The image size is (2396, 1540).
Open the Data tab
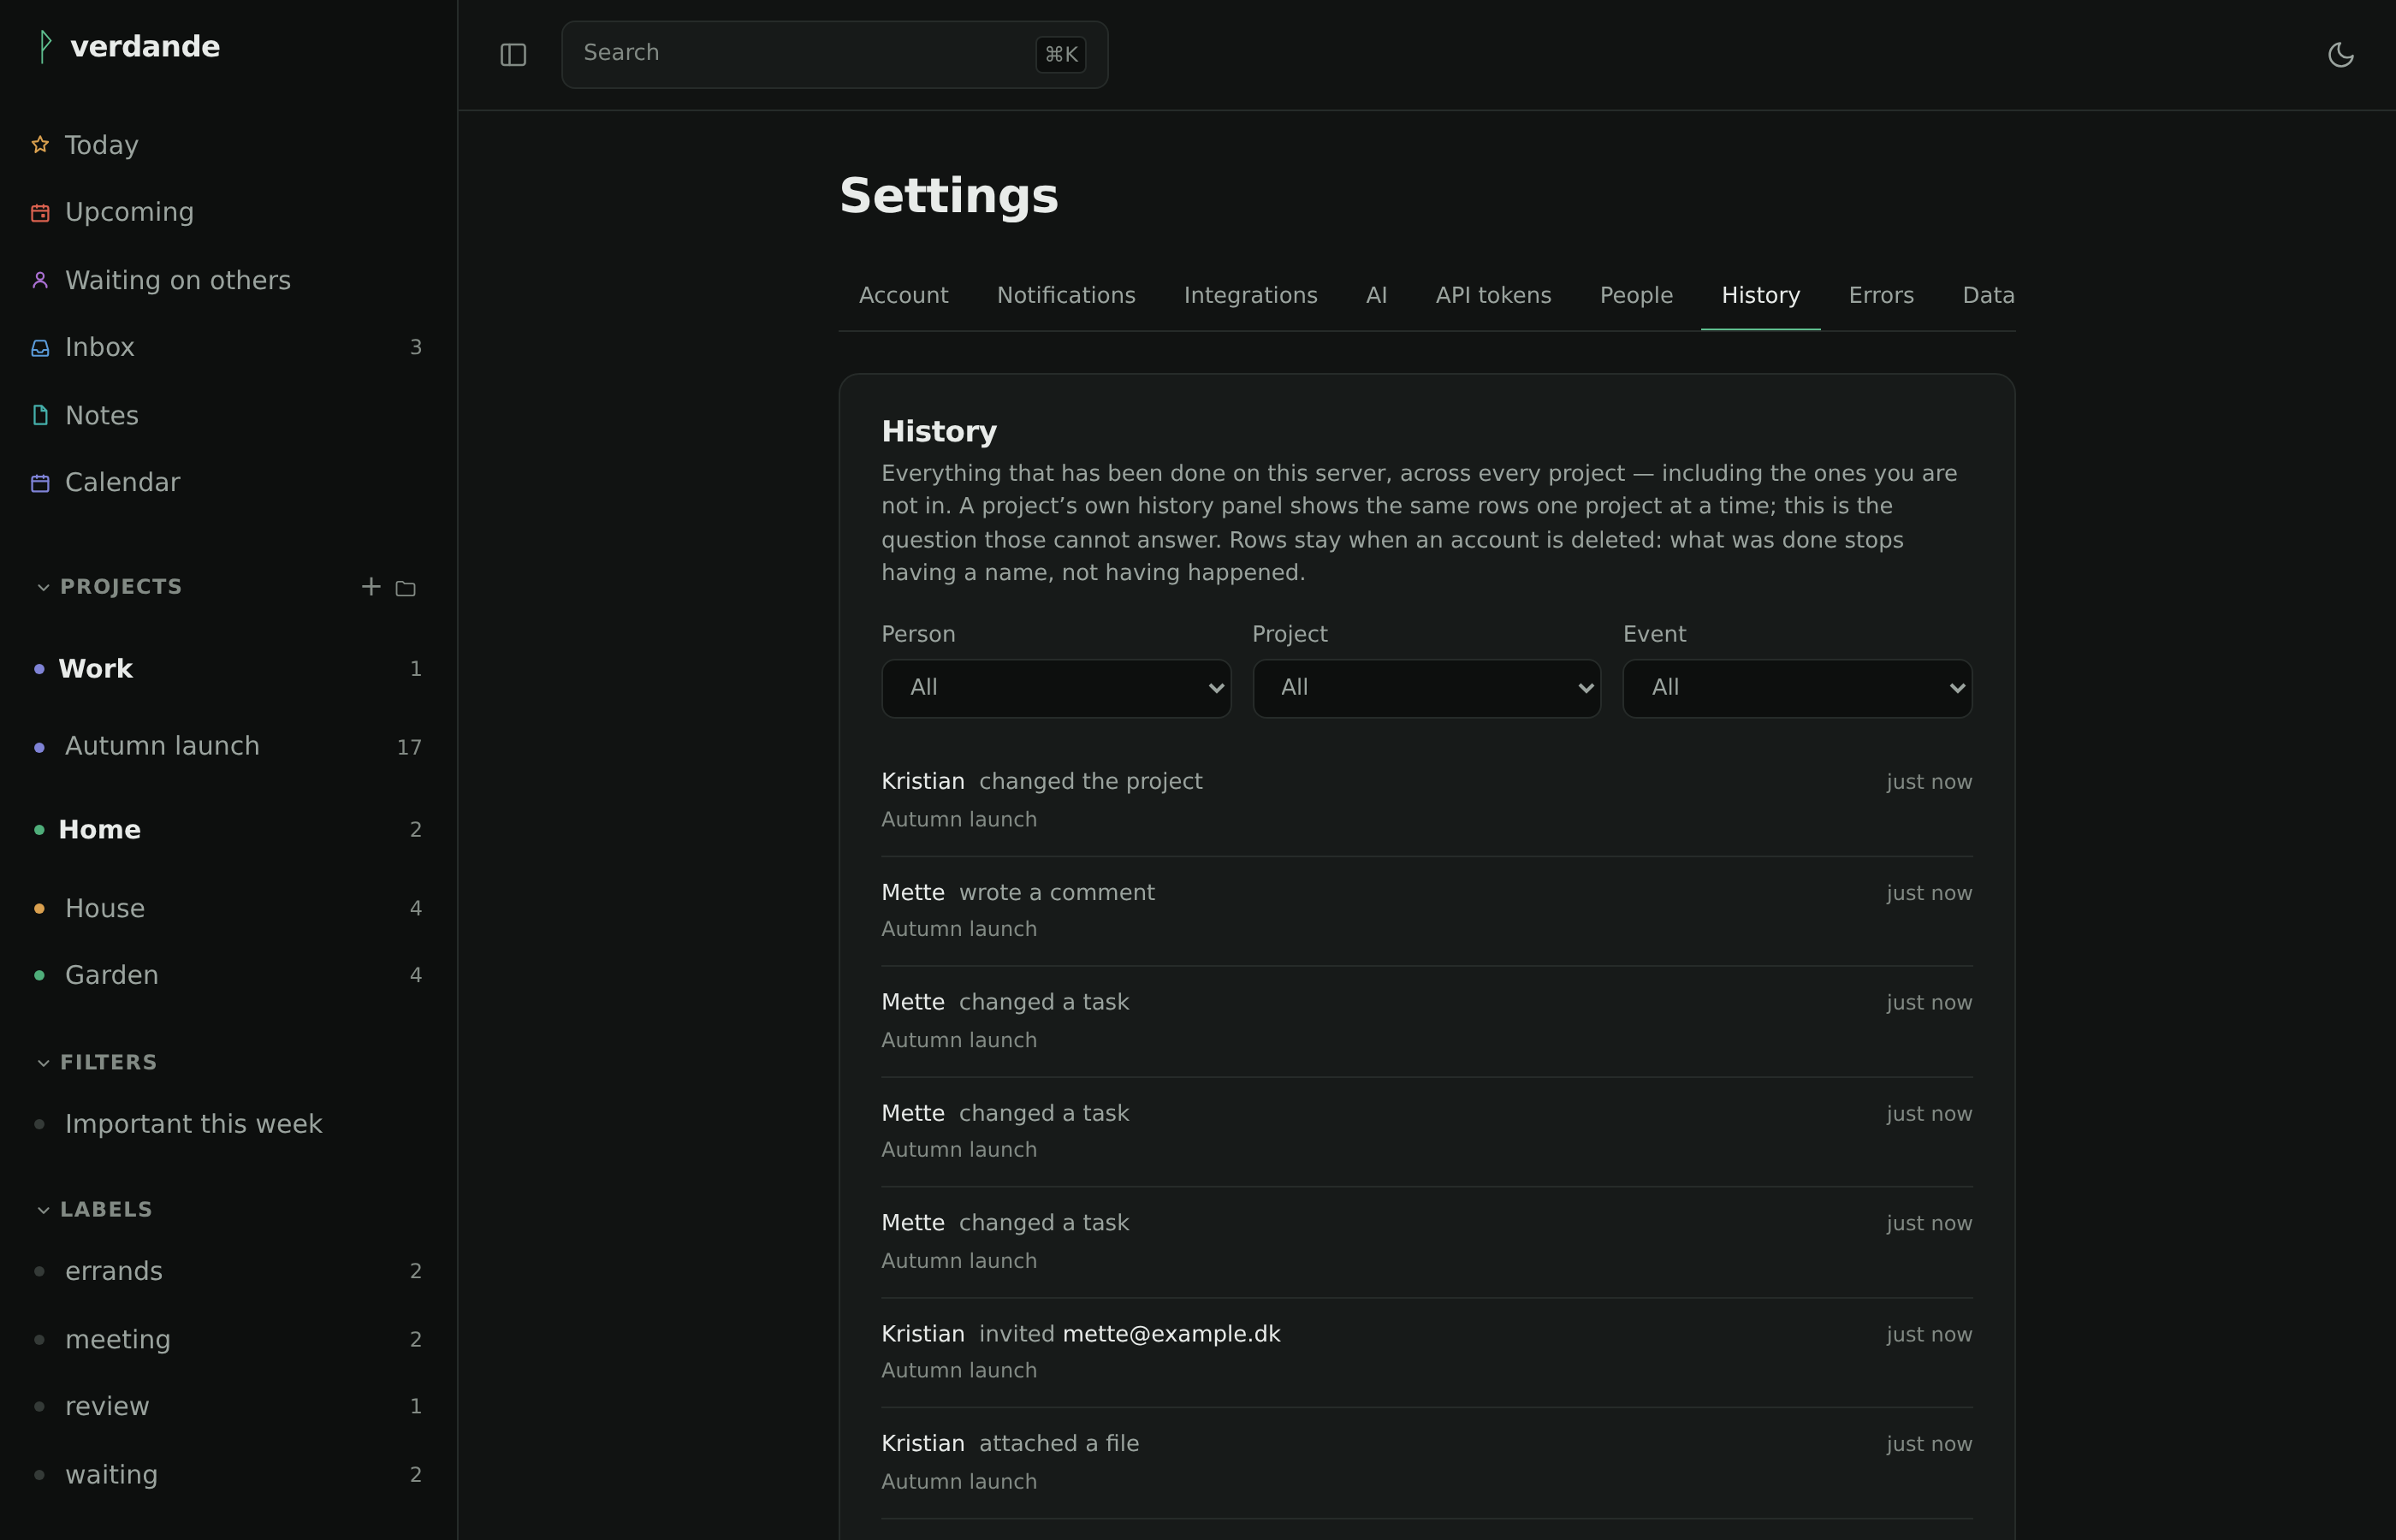point(1988,296)
